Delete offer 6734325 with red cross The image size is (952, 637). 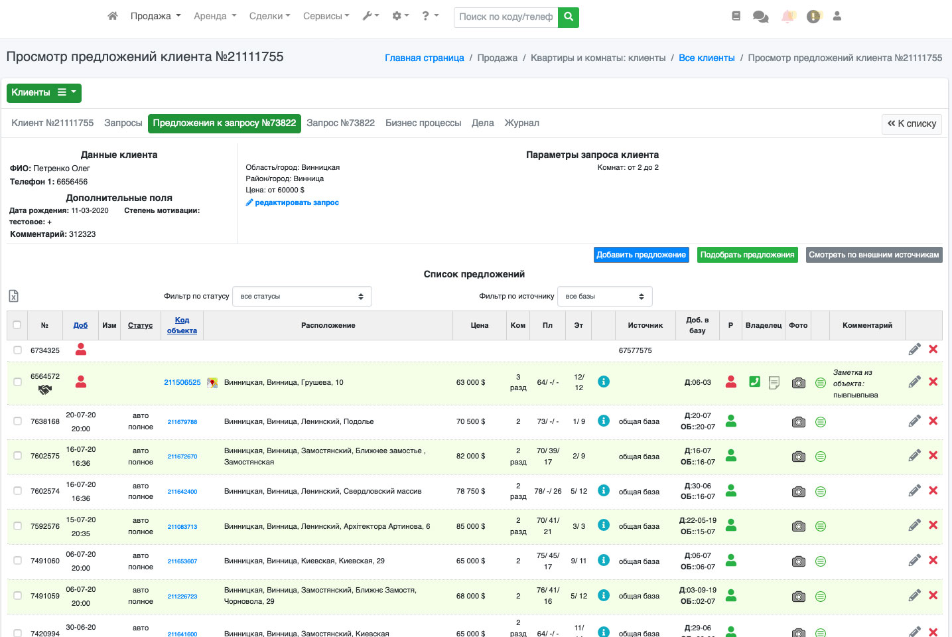pyautogui.click(x=933, y=350)
